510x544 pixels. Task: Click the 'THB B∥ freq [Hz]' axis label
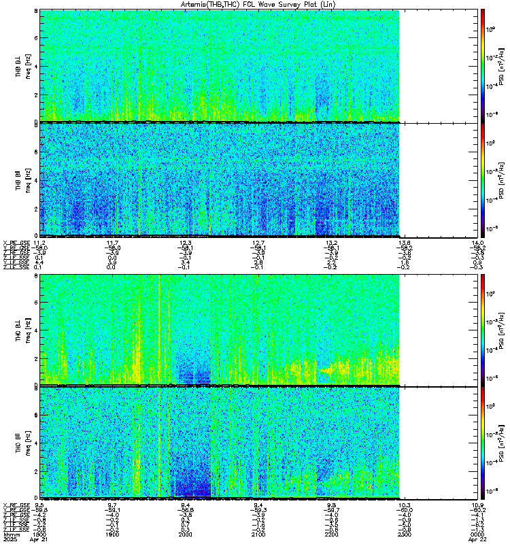[23, 180]
